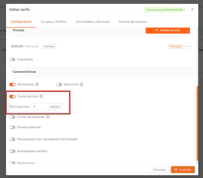Toggle the Autoasignar perfiles switch
Image resolution: width=203 pixels, height=178 pixels.
pyautogui.click(x=12, y=151)
